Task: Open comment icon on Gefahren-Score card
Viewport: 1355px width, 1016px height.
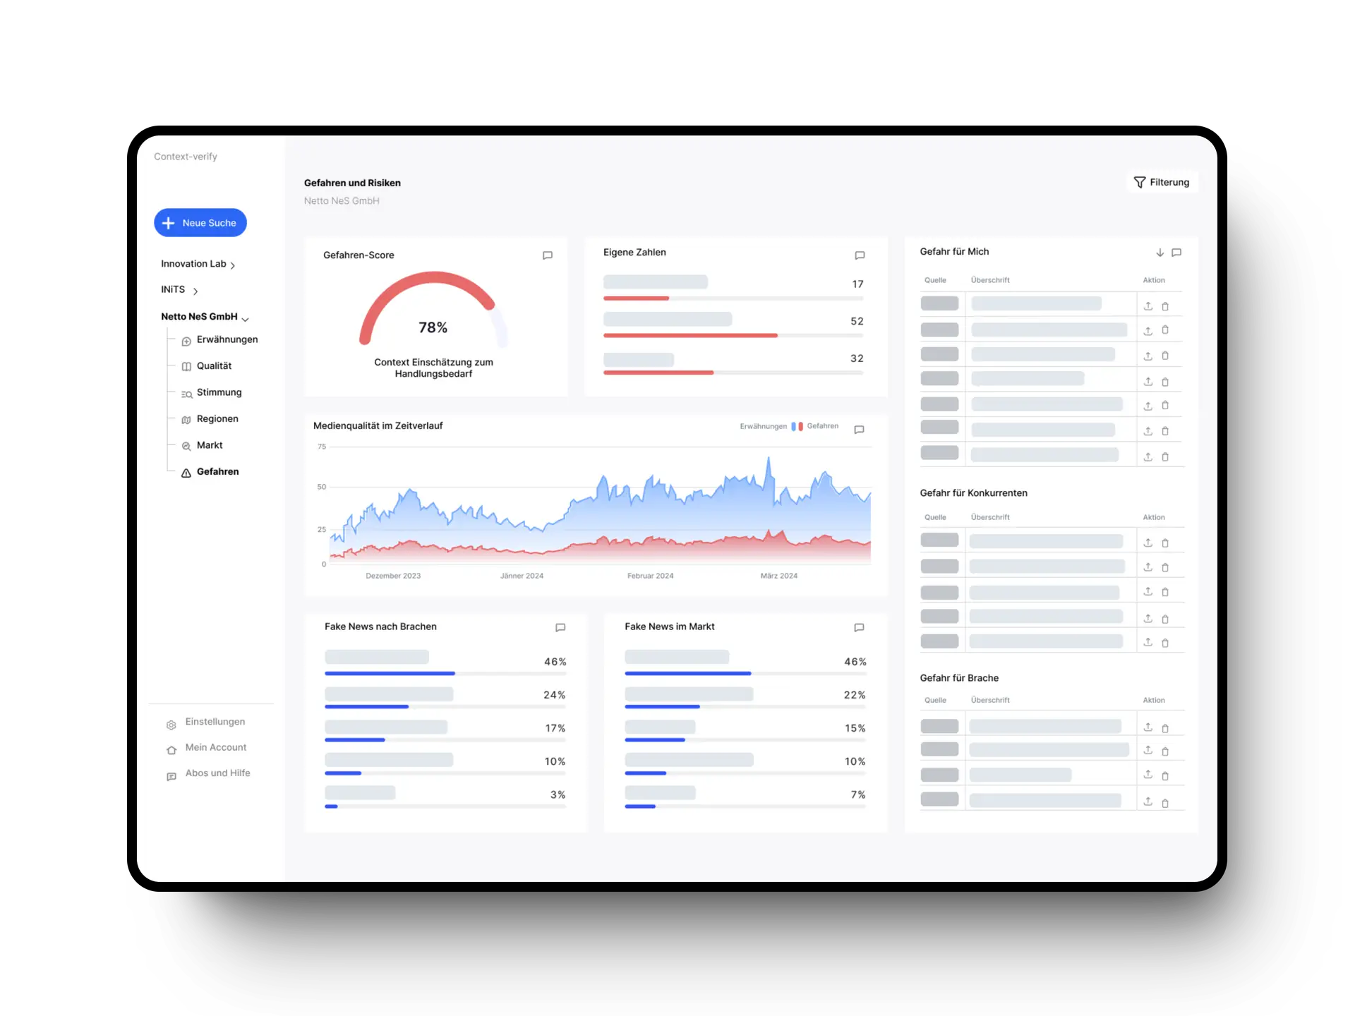Action: [547, 255]
